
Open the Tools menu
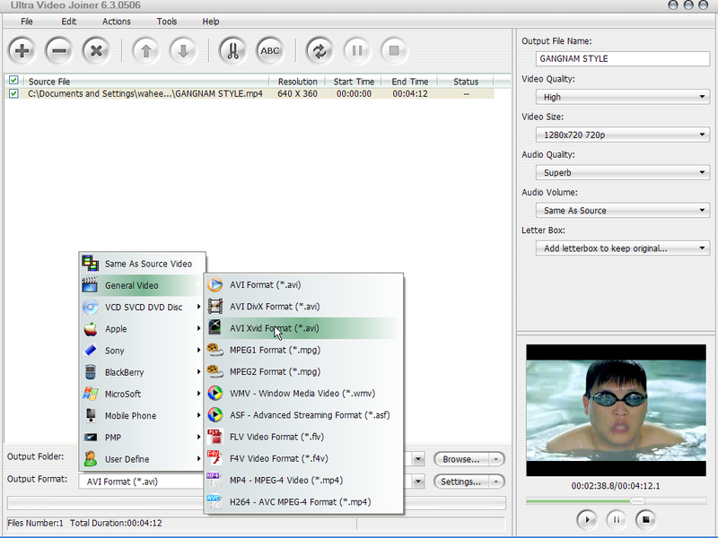167,22
